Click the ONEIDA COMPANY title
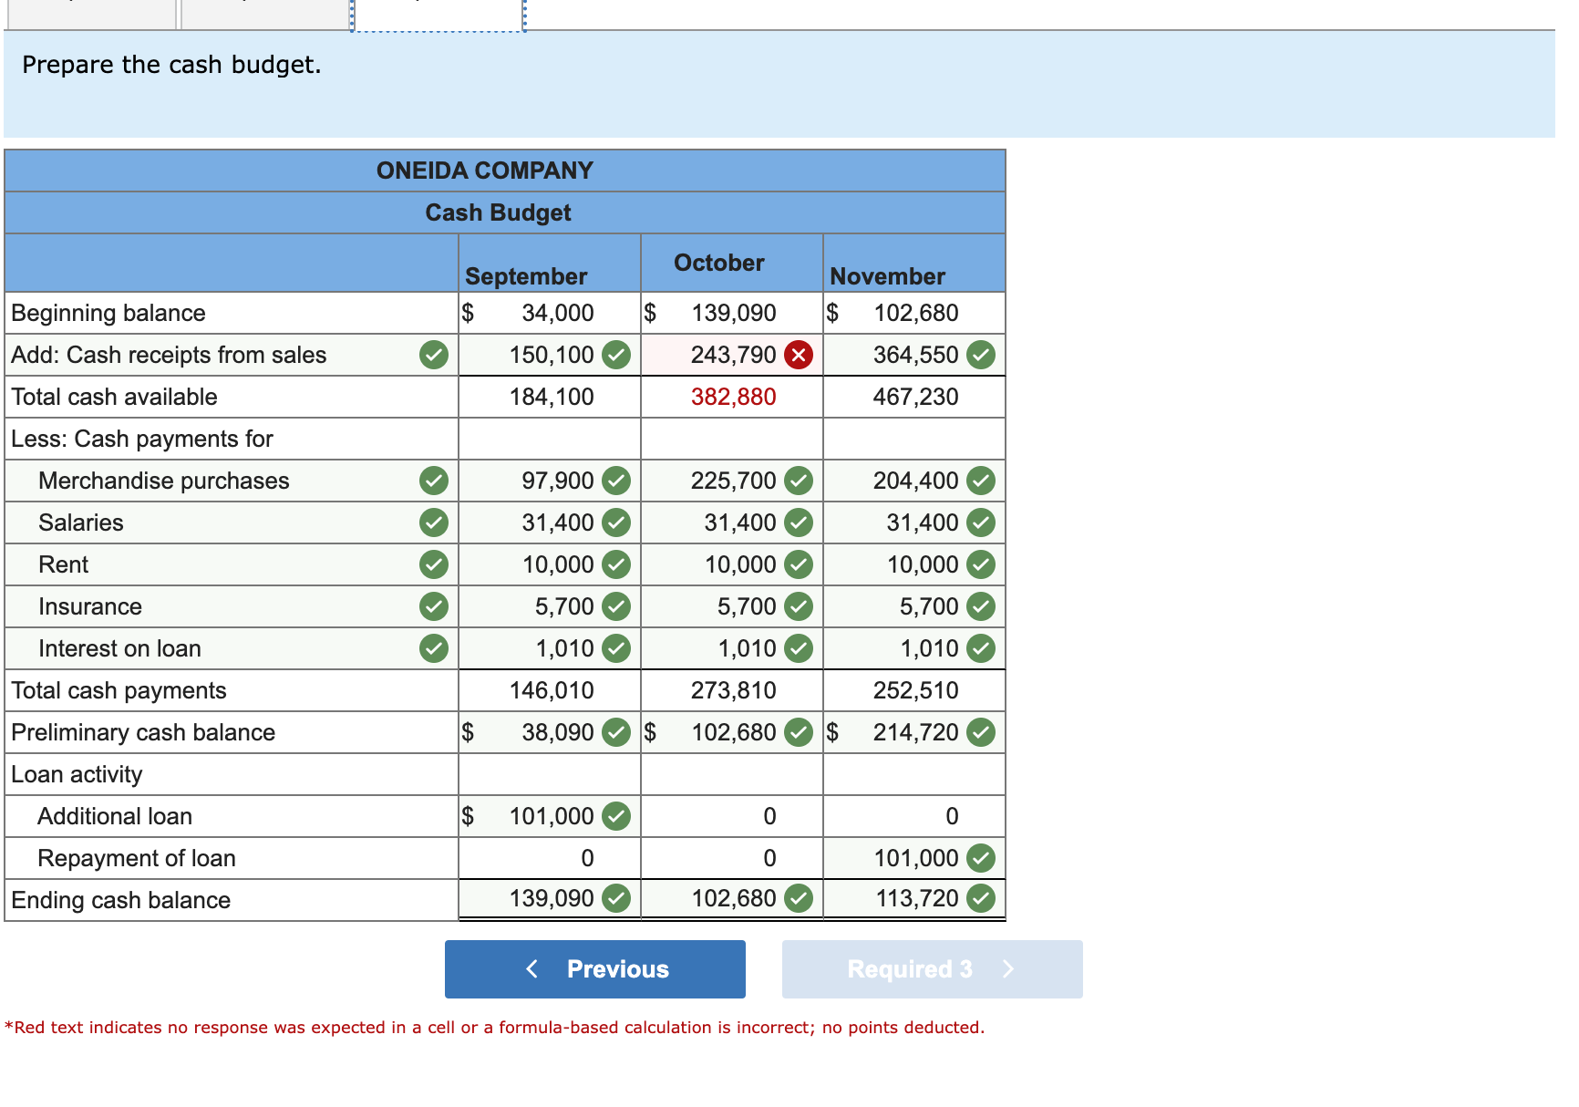Image resolution: width=1579 pixels, height=1107 pixels. pyautogui.click(x=485, y=171)
